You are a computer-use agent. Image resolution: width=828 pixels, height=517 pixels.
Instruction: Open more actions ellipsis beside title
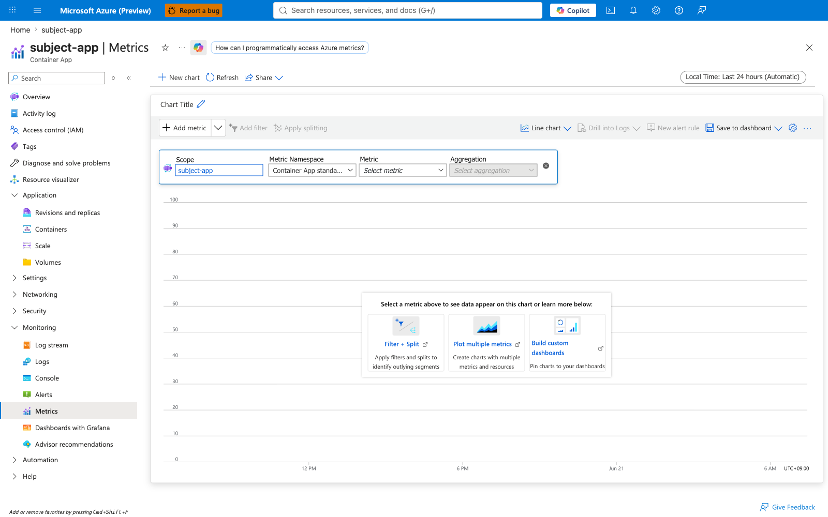182,48
